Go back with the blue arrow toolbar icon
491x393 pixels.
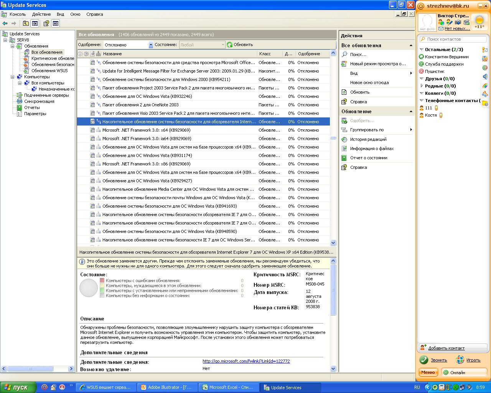coord(5,23)
